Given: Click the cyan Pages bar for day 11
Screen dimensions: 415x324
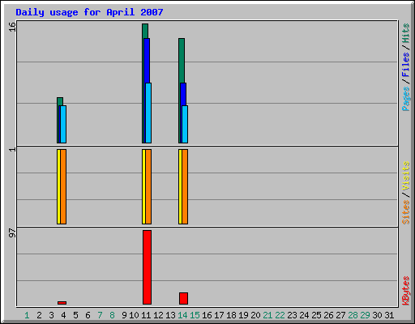Looking at the screenshot, I should click(148, 113).
